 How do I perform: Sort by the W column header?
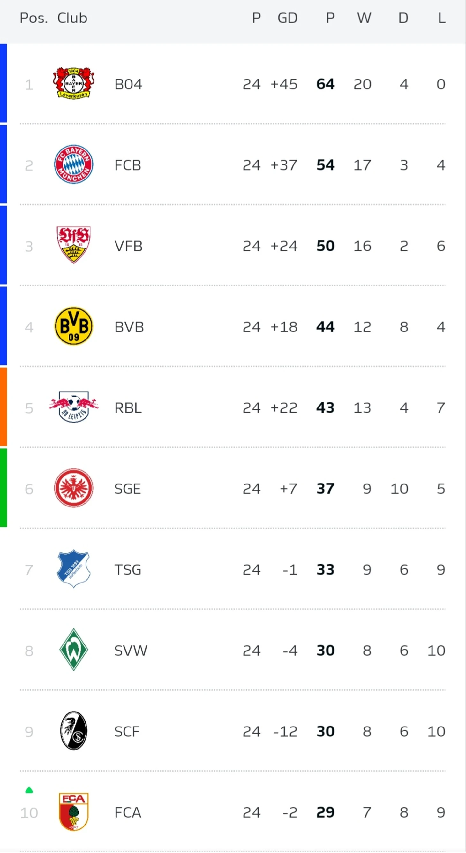click(364, 18)
